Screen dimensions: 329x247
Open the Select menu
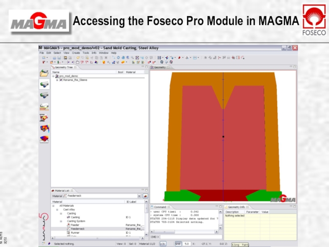point(57,53)
